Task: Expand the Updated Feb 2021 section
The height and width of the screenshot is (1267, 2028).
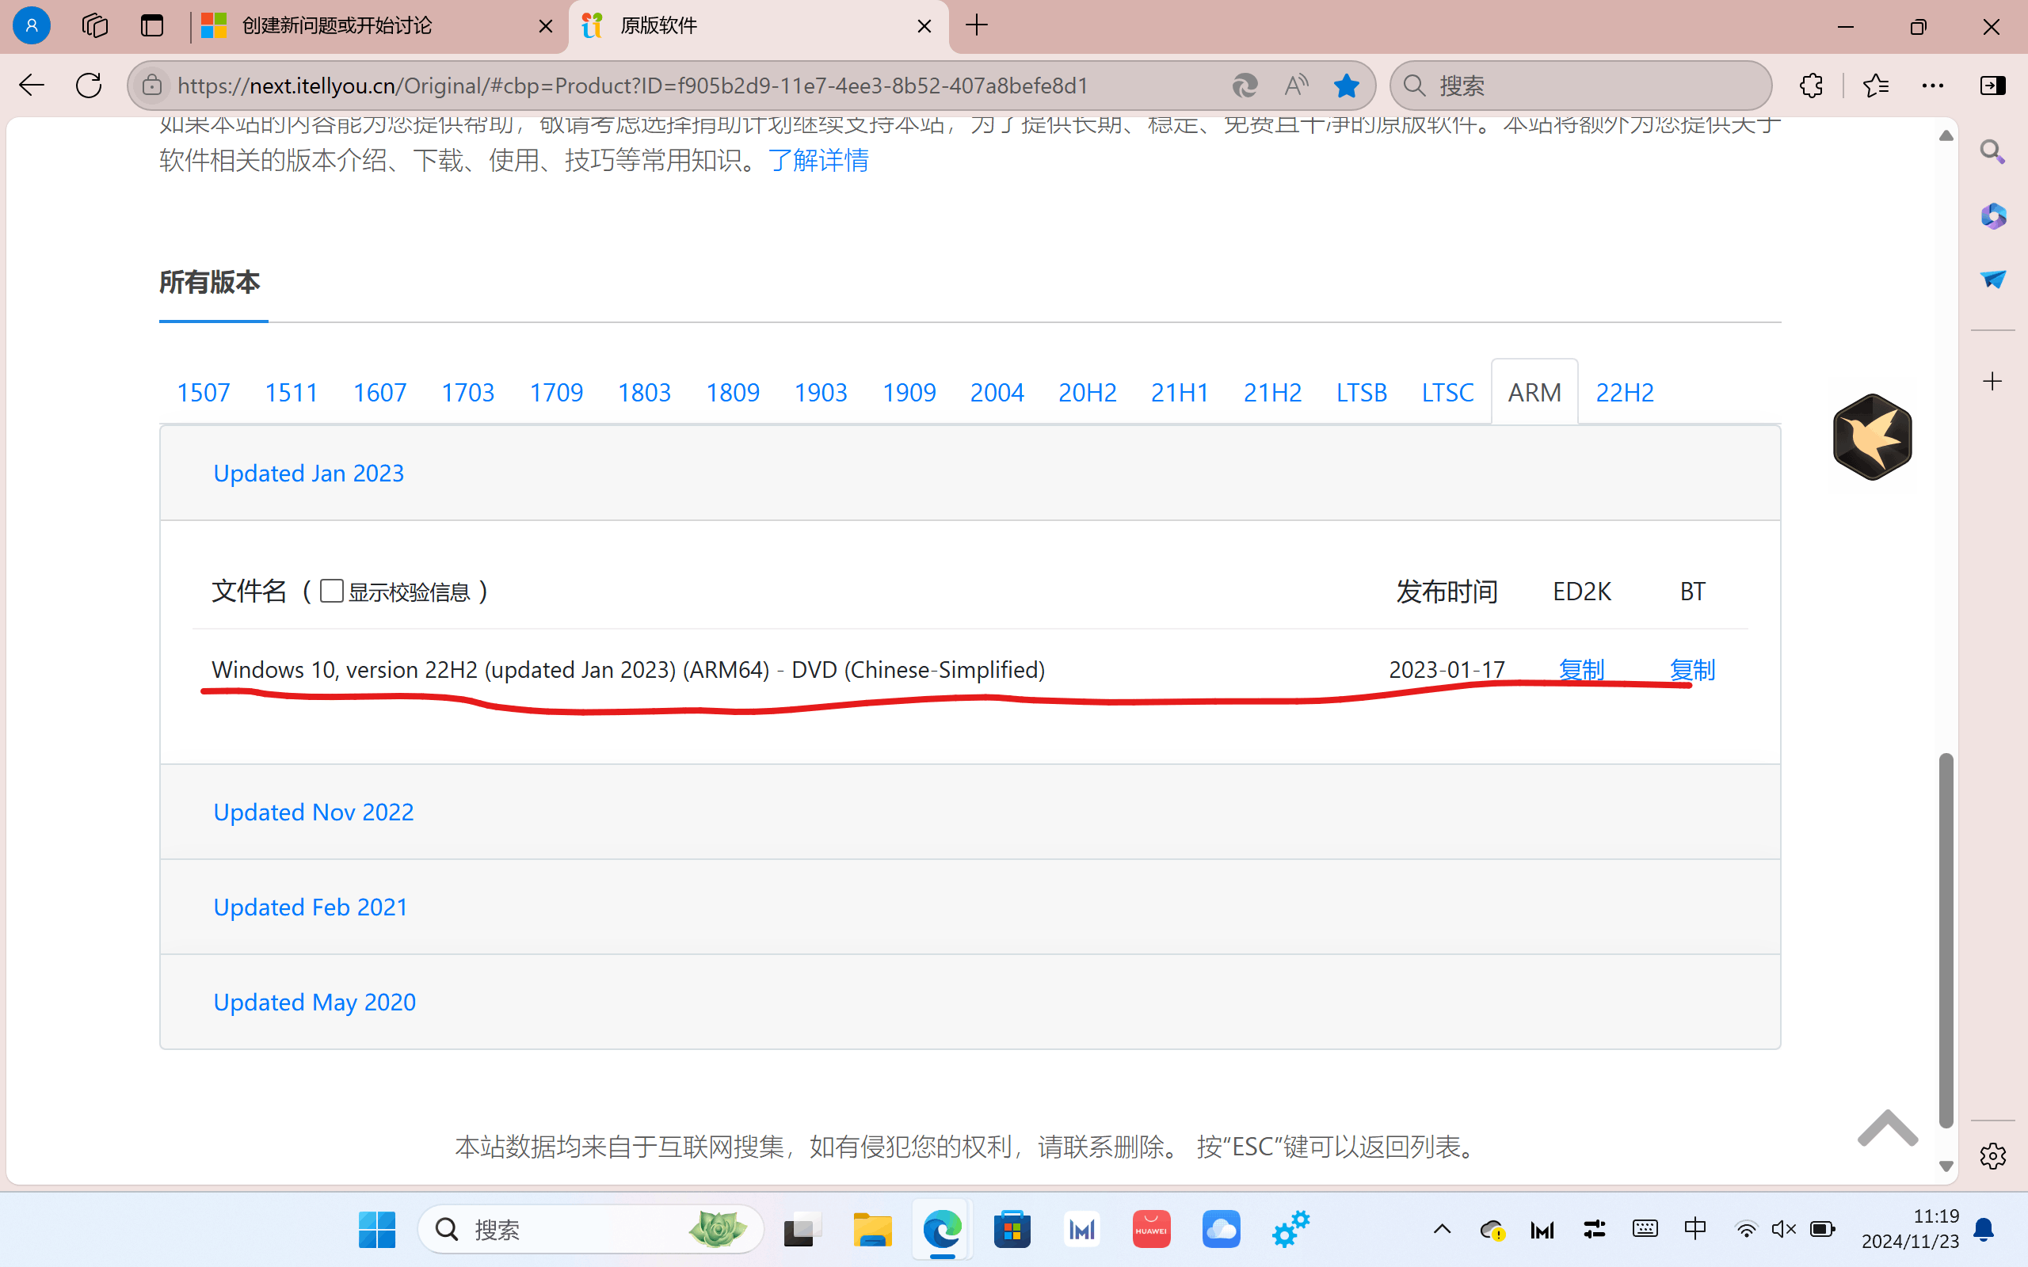Action: point(970,907)
